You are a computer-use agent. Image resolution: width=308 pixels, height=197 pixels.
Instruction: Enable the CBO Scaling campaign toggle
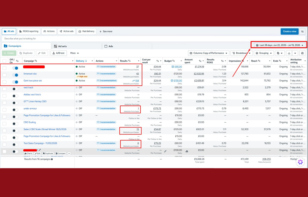point(15,124)
